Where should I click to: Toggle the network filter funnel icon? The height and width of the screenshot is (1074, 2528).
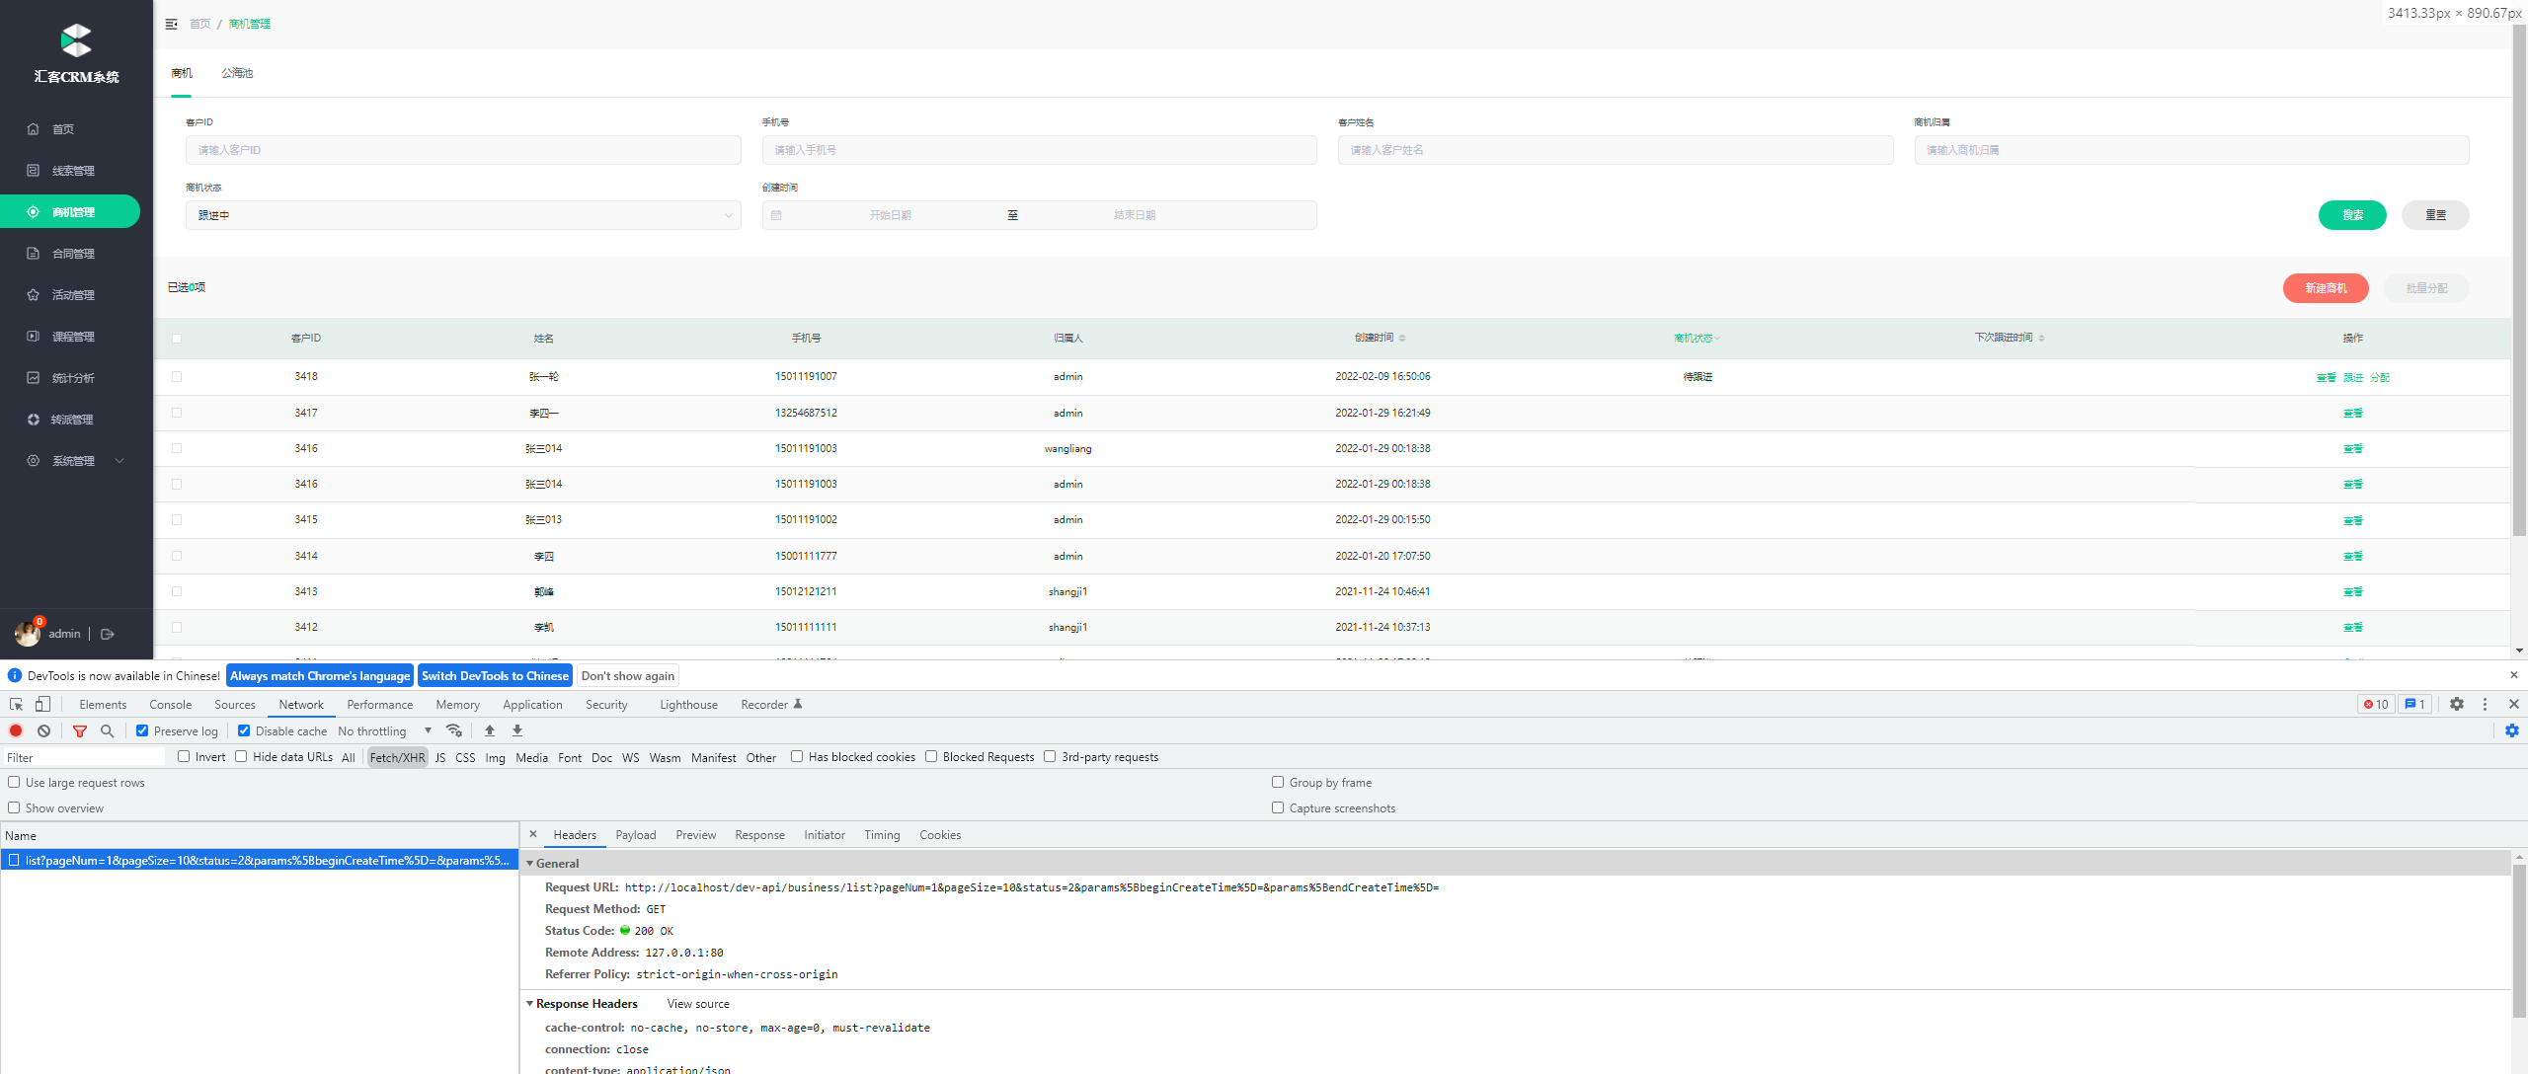80,730
